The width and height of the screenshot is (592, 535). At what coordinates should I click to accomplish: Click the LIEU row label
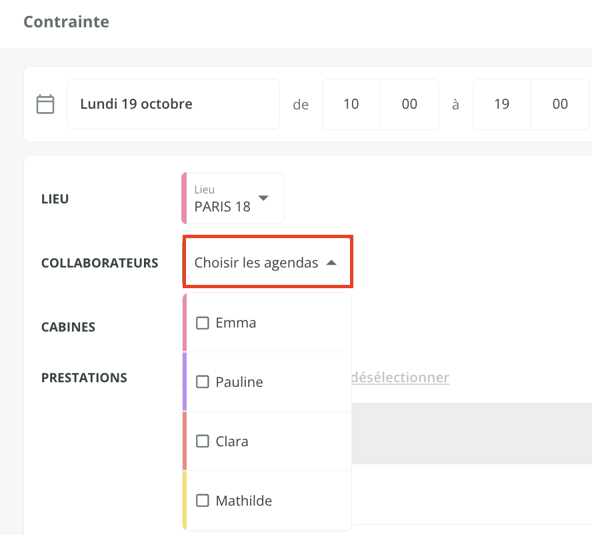(x=55, y=199)
